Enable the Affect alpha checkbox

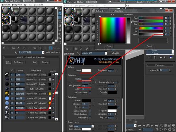pos(90,118)
